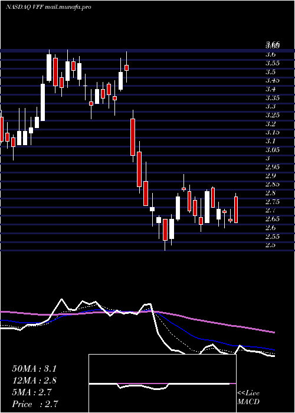Click the <<Live MACD label
The height and width of the screenshot is (413, 295).
point(248,398)
